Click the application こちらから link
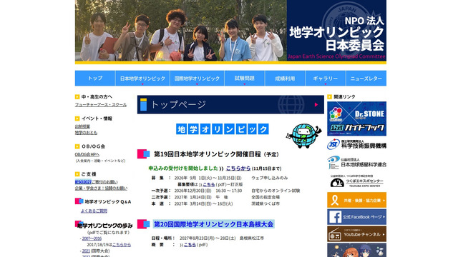Screen dimensions: 458x257 click(238, 168)
